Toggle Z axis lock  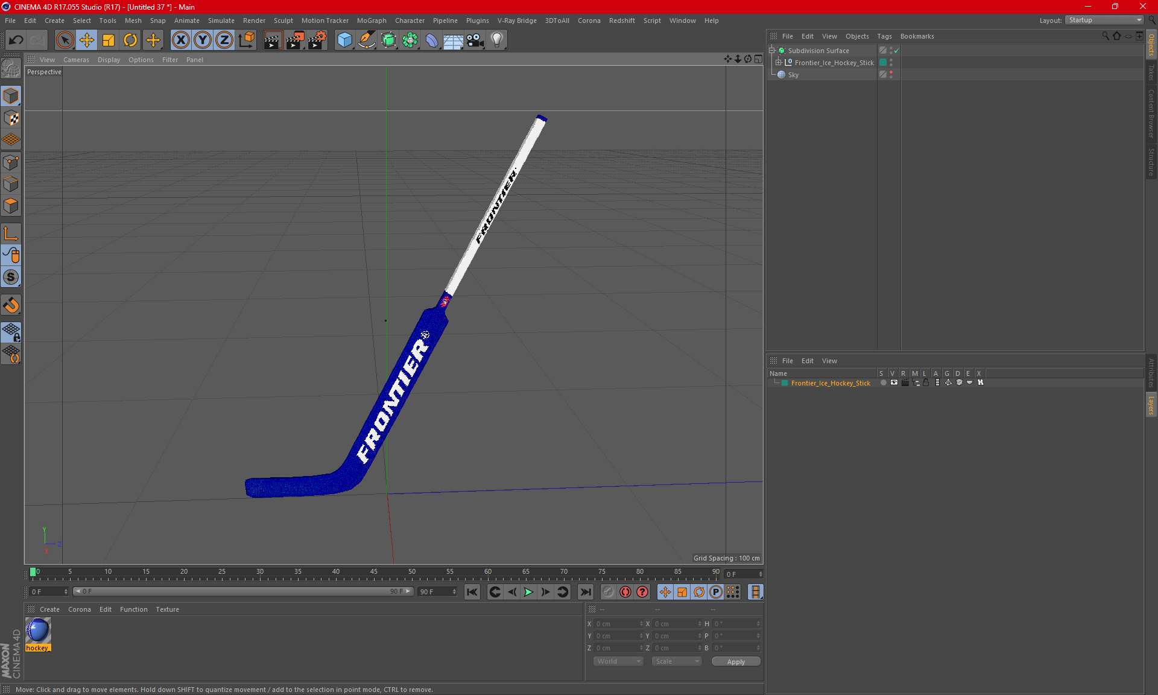point(224,40)
